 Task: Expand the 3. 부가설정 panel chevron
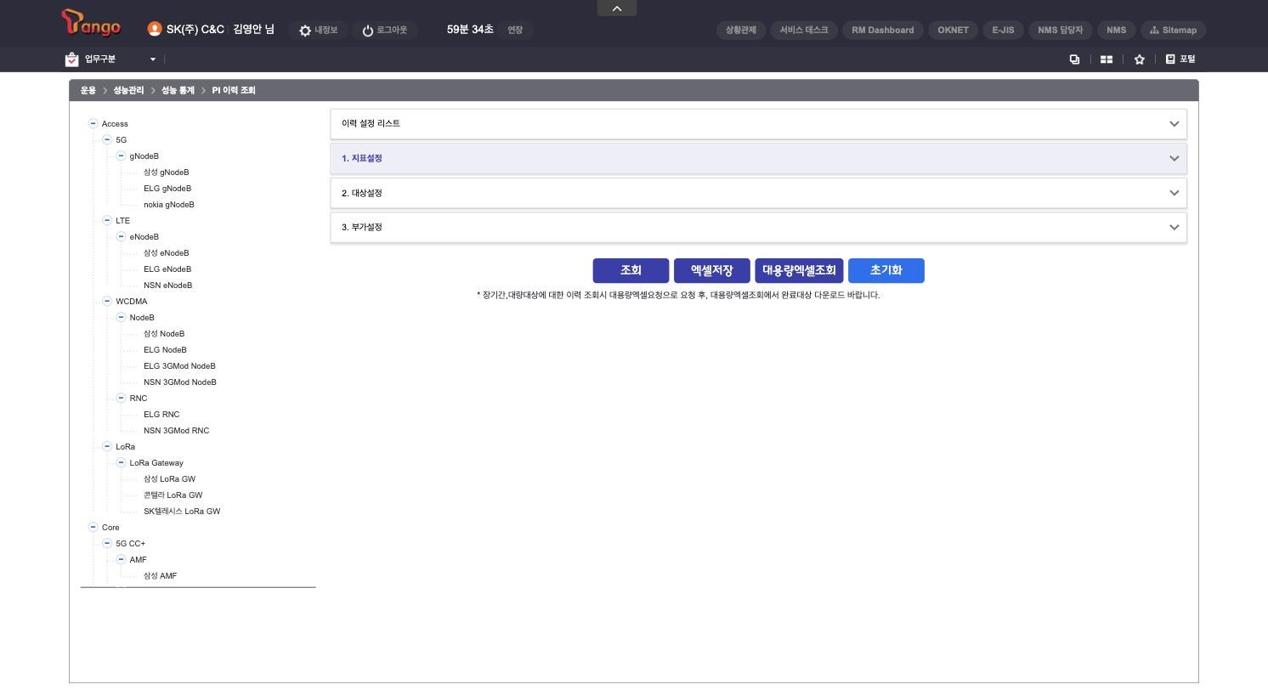[x=1175, y=228]
